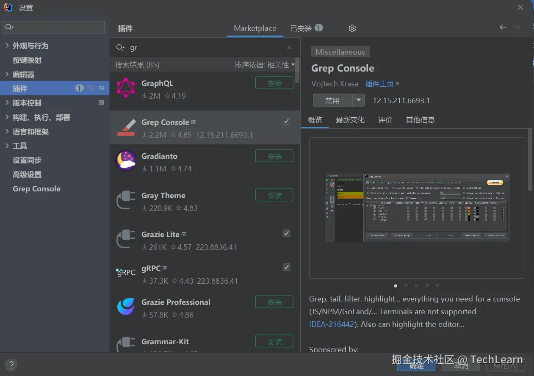Click the IntelliJ logo in title bar
534x376 pixels.
[8, 7]
